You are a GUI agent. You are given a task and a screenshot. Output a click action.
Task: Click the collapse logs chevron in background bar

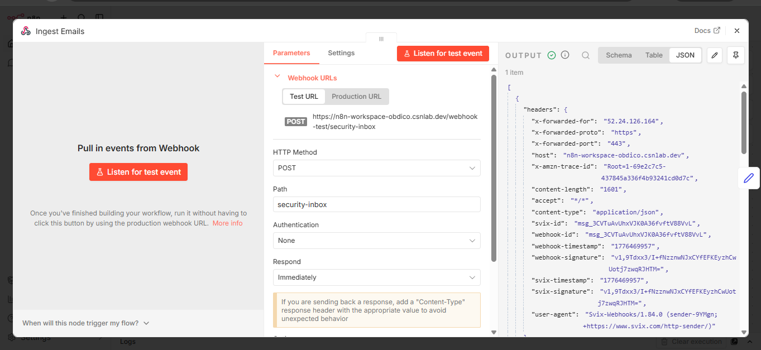(750, 342)
